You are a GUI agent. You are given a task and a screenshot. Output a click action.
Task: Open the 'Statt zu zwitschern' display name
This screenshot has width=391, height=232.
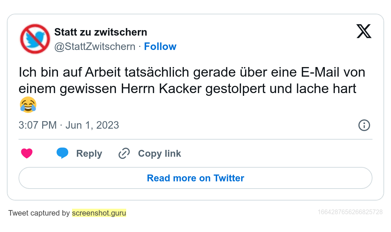(100, 32)
